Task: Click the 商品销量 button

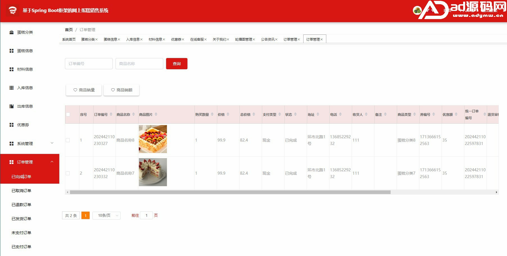Action: click(84, 90)
